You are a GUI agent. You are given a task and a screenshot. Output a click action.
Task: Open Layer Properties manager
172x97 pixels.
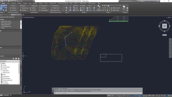99,8
